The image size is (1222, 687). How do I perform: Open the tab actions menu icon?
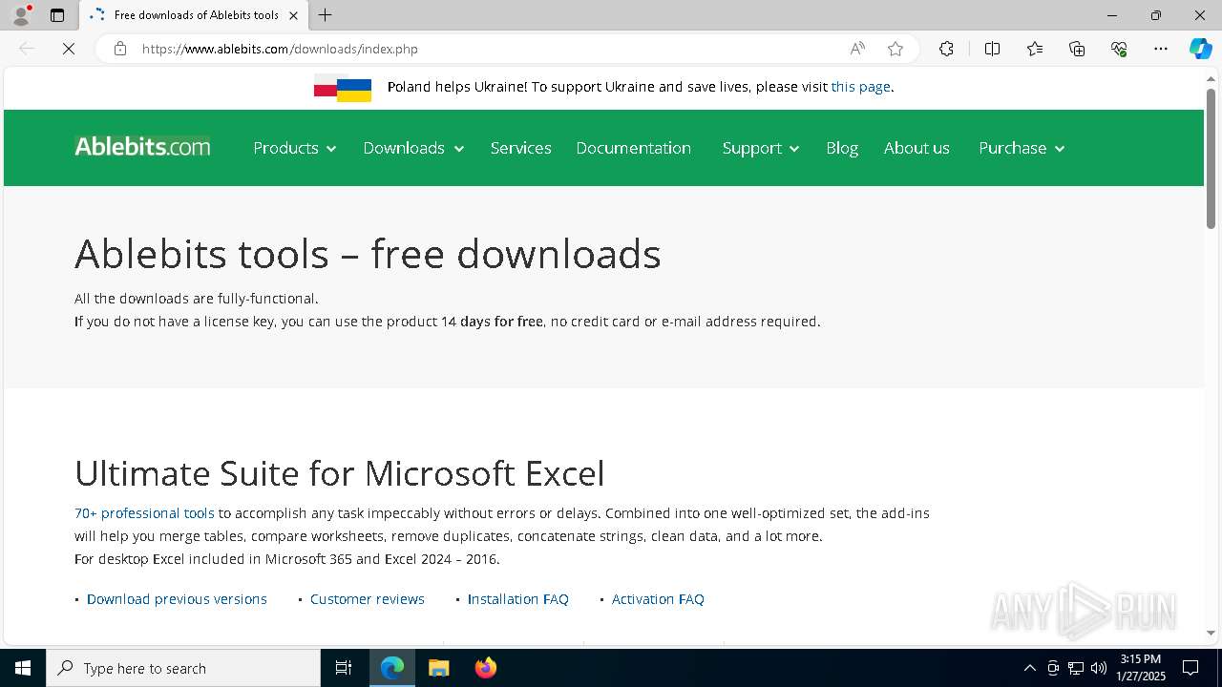click(x=57, y=15)
